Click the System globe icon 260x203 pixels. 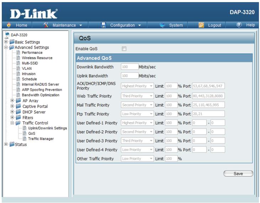[162, 25]
